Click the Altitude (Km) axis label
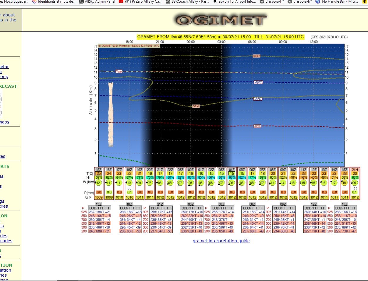Screen dimensions: 368x281 pyautogui.click(x=91, y=100)
